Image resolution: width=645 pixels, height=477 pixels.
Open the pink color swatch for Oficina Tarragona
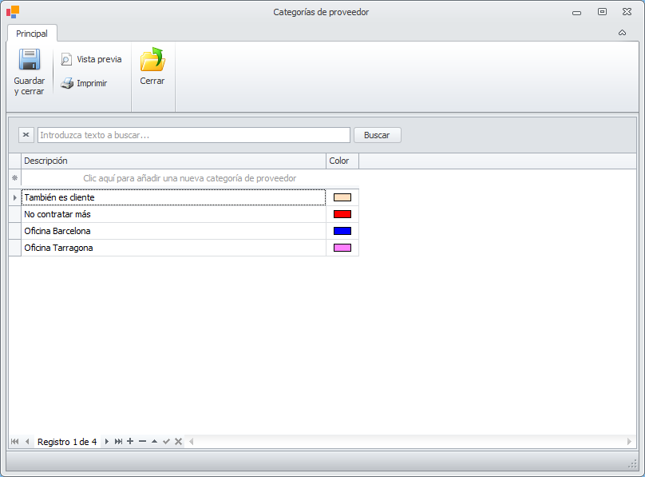tap(342, 248)
